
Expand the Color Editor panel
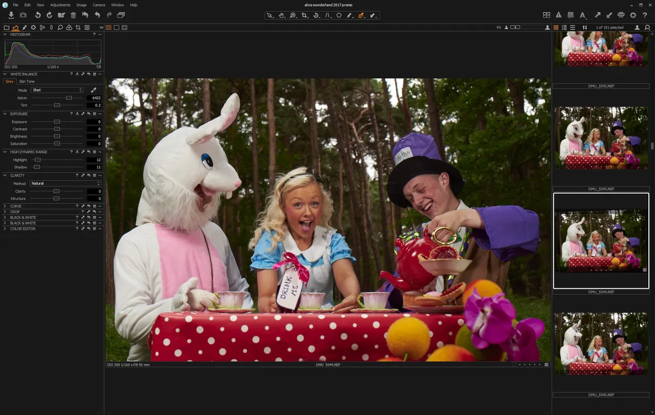5,229
